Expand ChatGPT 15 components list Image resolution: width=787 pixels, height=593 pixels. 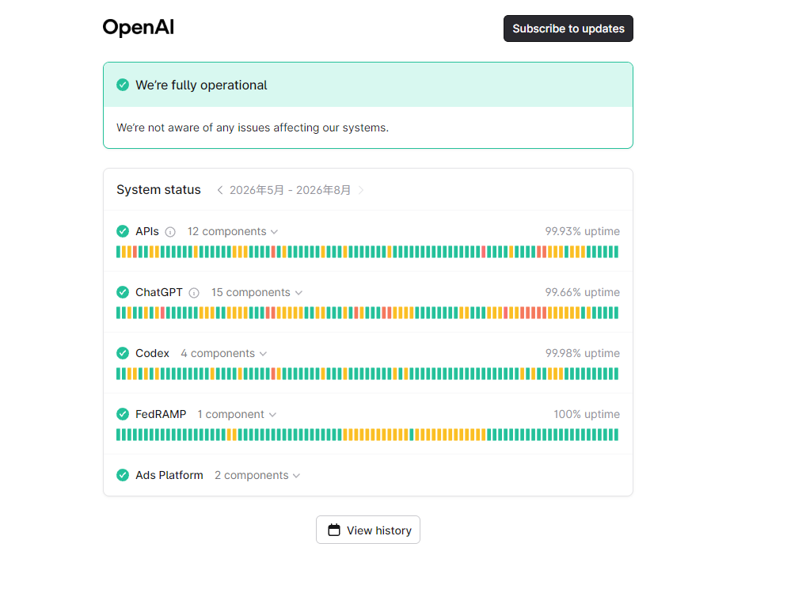(257, 292)
